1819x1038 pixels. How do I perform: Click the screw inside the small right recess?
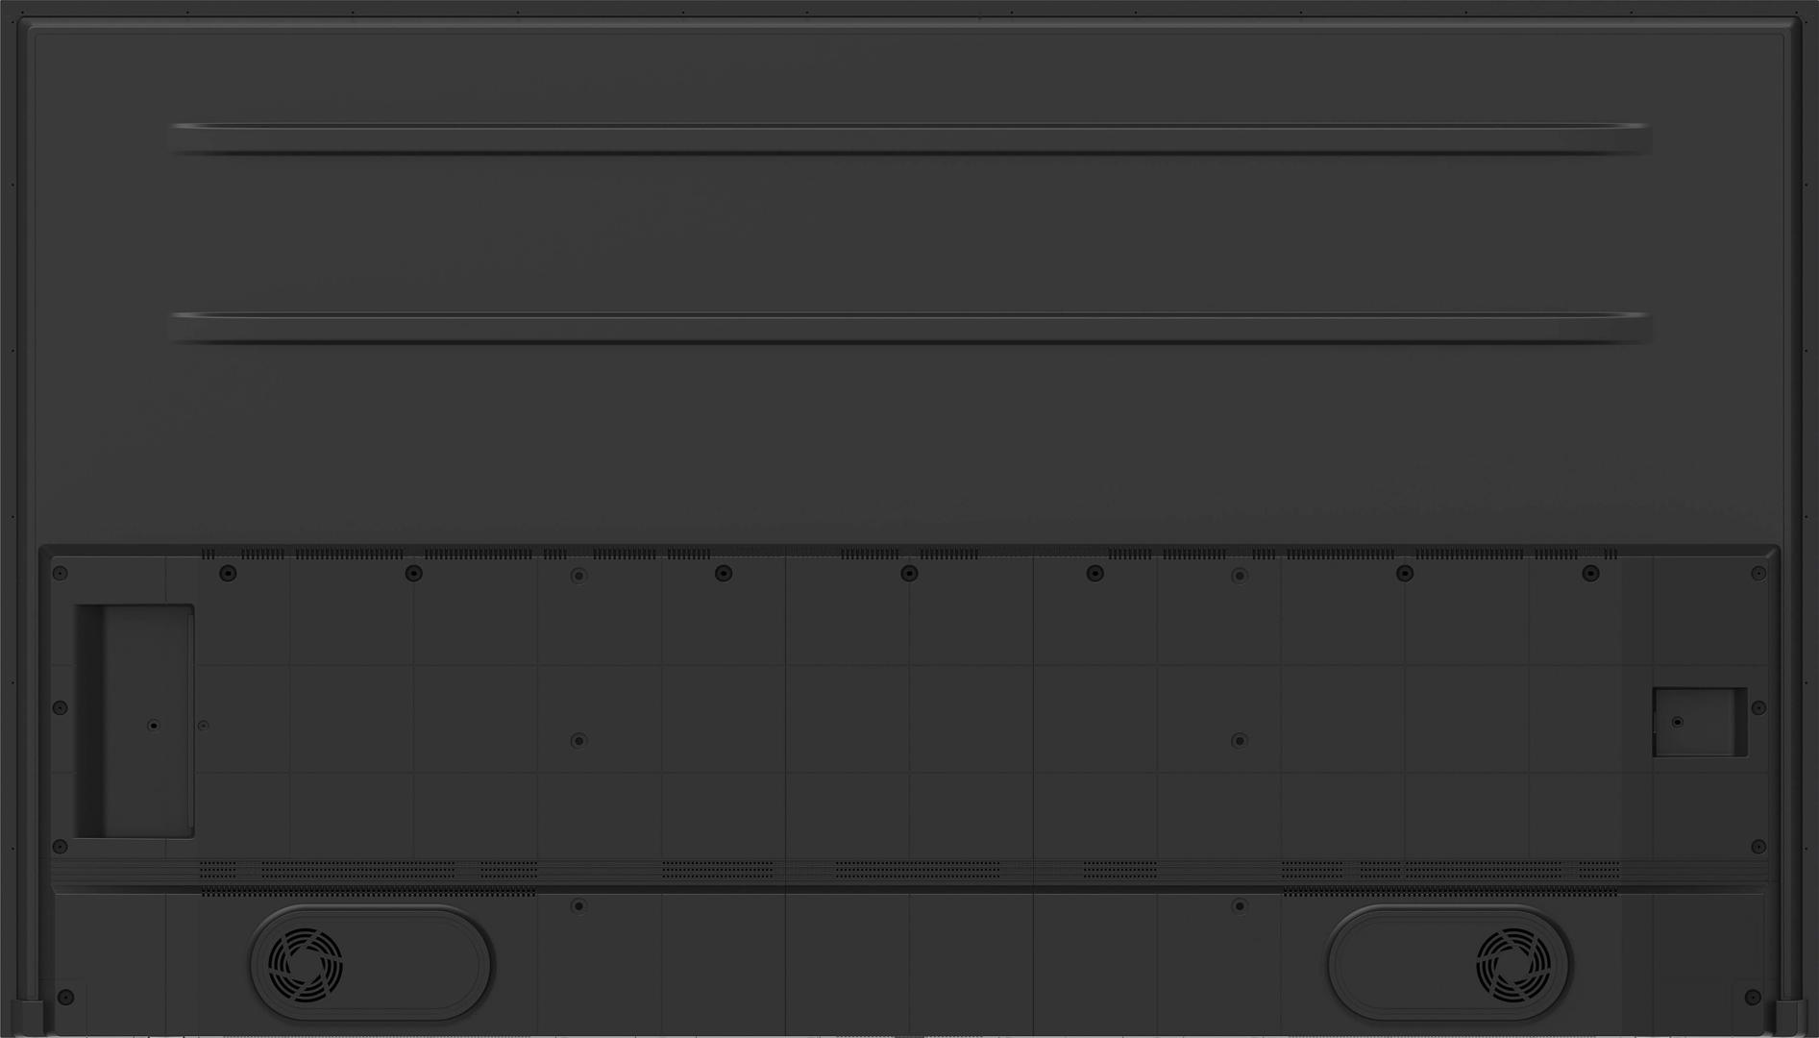click(x=1678, y=722)
